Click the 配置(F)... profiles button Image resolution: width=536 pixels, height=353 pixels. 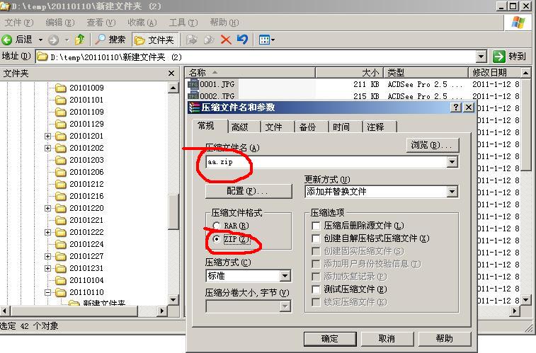(249, 191)
